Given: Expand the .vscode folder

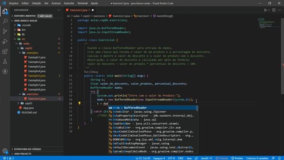Looking at the screenshot, I should point(26,25).
